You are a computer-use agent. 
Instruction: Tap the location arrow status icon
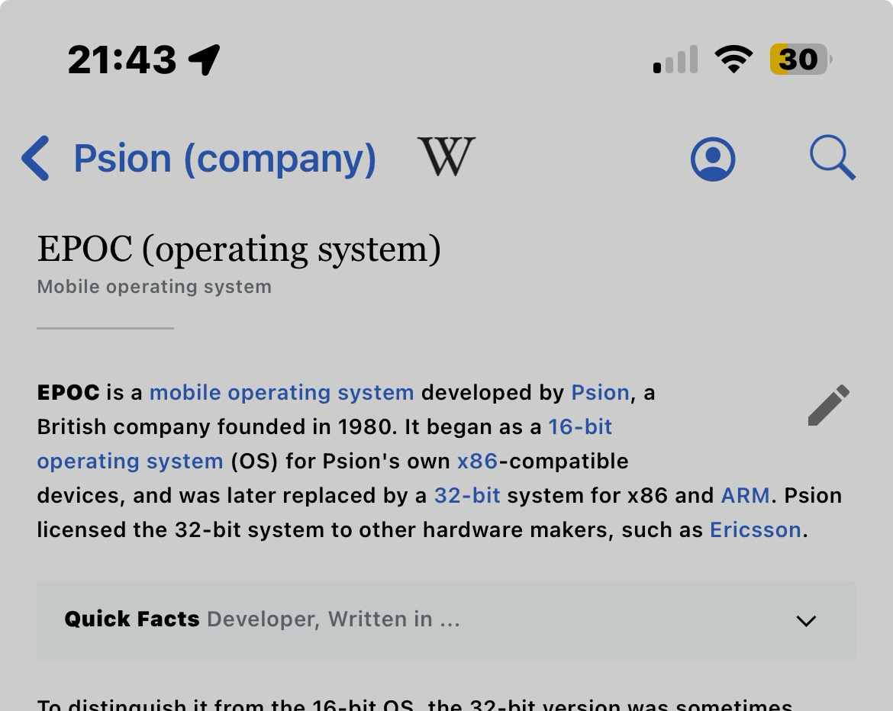coord(205,60)
